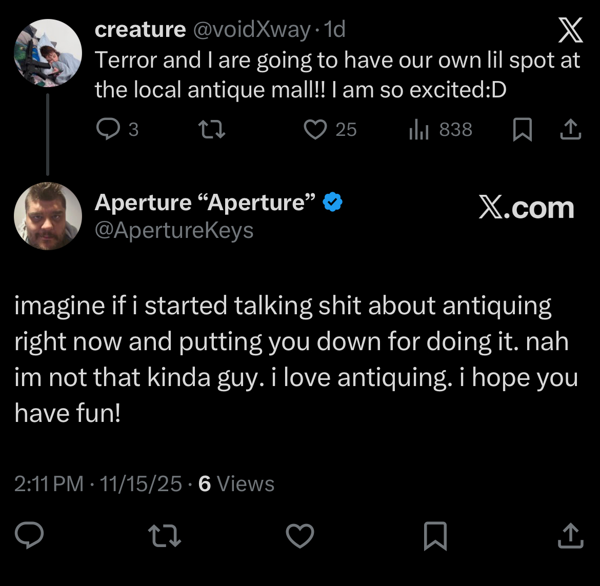
Task: Click the 6 Views count
Action: pos(236,483)
